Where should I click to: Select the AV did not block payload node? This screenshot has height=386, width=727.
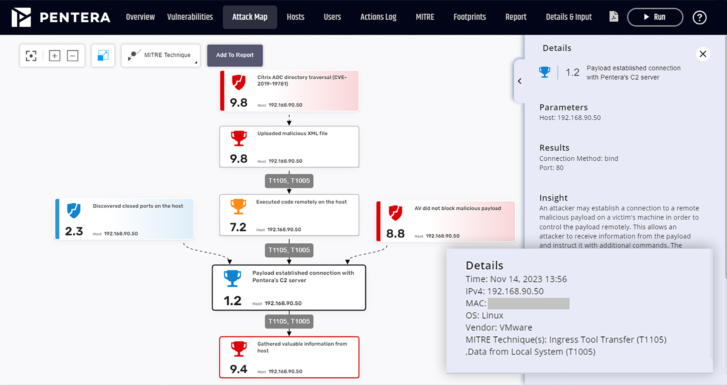pyautogui.click(x=446, y=222)
